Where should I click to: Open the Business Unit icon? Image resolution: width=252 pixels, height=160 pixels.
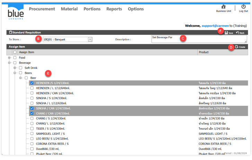point(224,7)
